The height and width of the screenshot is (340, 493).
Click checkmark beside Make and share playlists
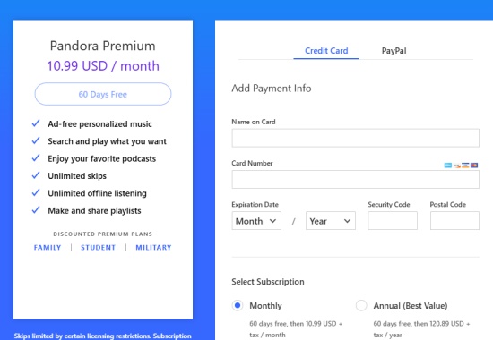click(x=36, y=209)
